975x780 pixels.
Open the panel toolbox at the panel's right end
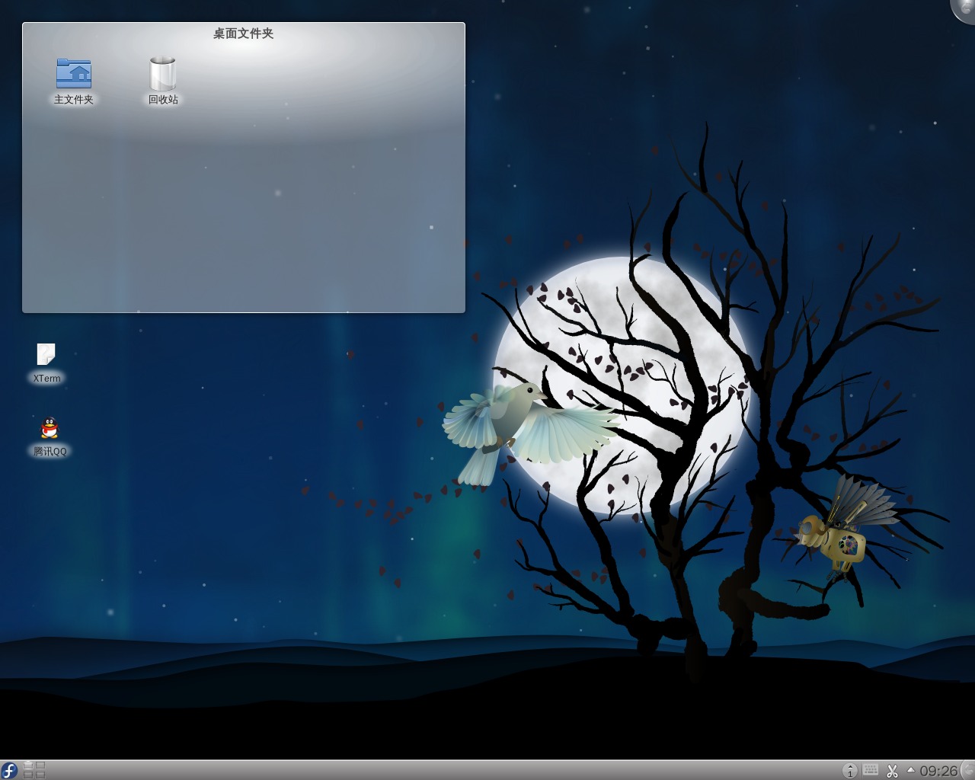point(967,770)
